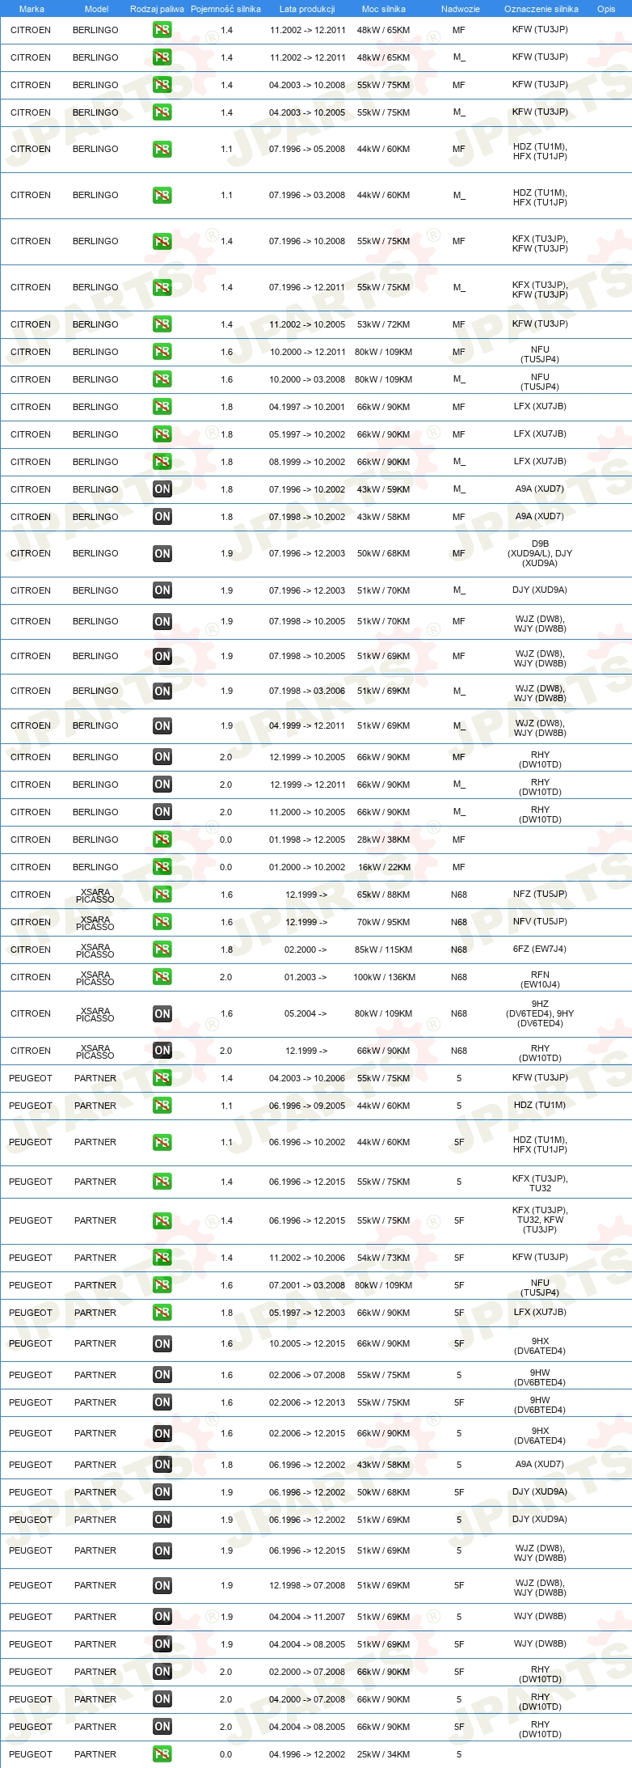Click the diesel ON icon in the Berlingo 04.1999 -> 12.2011 row
The width and height of the screenshot is (632, 1768).
point(162,725)
